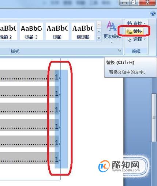Screen dimensions: 157x186
Task: Restore the window with the restore-down icon
Action: pyautogui.click(x=134, y=2)
